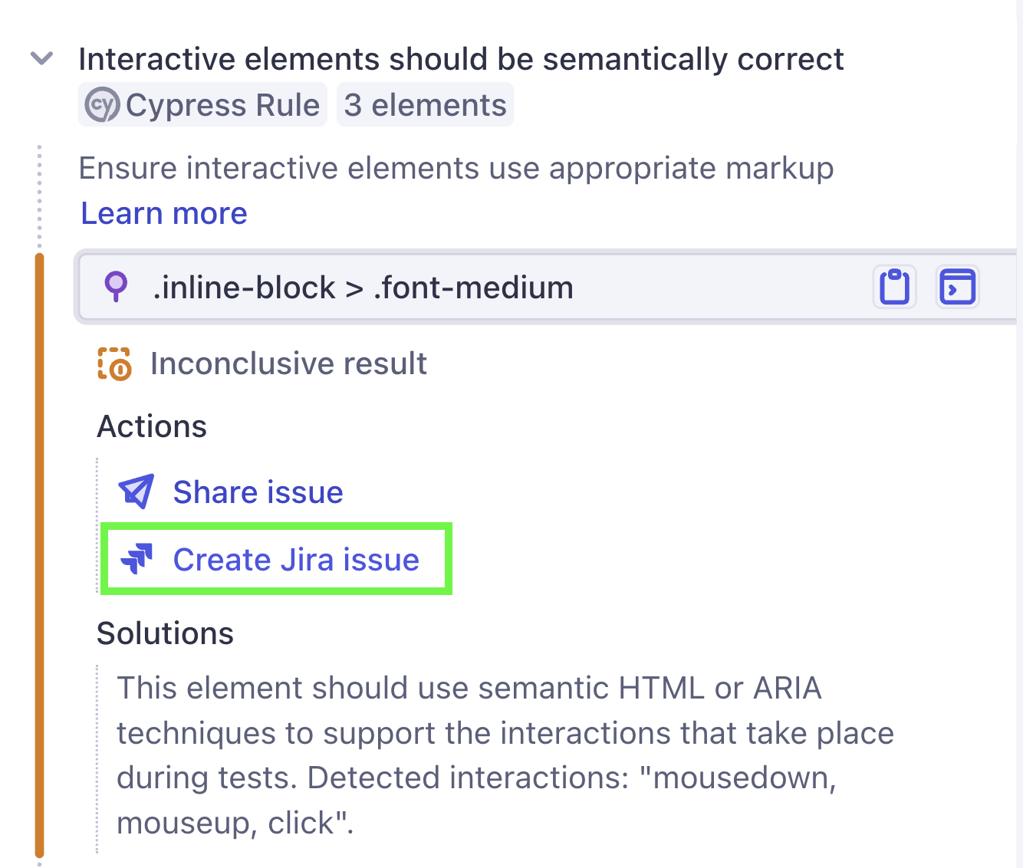The height and width of the screenshot is (868, 1023).
Task: Create a Jira issue for this element
Action: [296, 559]
